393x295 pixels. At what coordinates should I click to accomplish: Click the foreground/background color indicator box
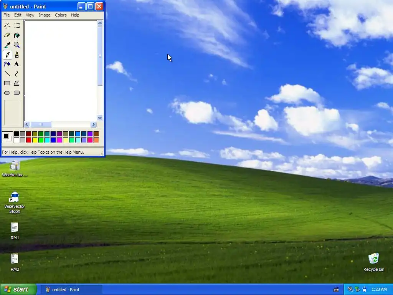[x=7, y=137]
